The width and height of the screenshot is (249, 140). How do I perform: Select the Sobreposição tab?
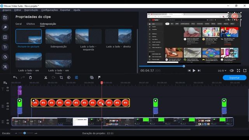click(48, 24)
